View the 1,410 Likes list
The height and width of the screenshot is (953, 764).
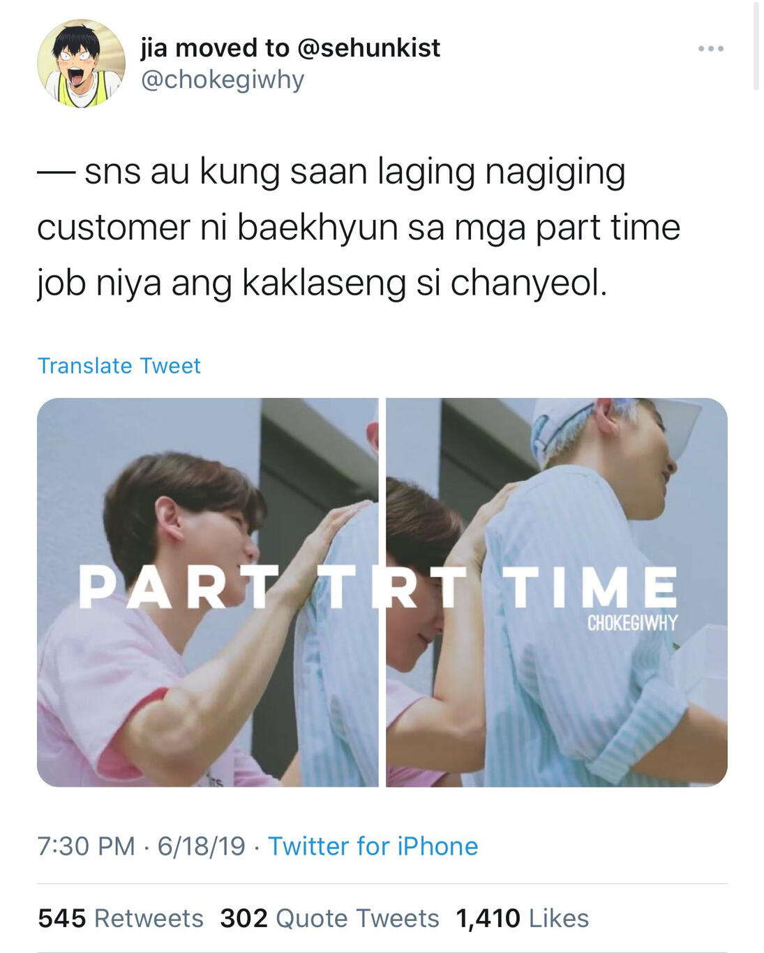click(523, 918)
